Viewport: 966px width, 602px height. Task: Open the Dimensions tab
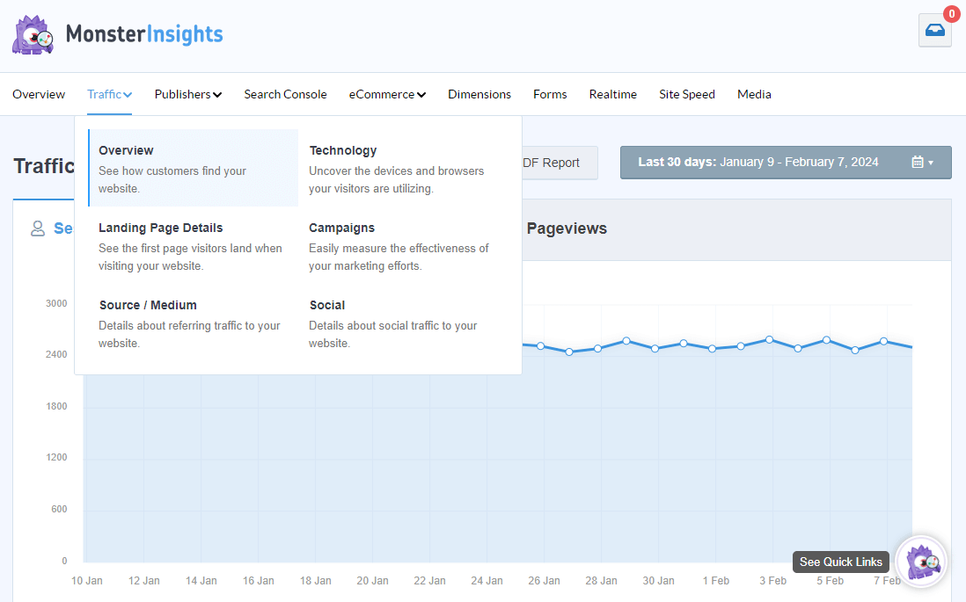coord(479,94)
